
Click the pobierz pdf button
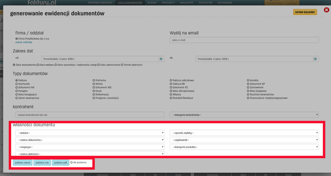60,163
